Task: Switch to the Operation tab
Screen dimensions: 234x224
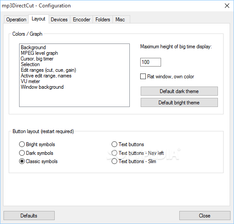Action: (x=16, y=20)
